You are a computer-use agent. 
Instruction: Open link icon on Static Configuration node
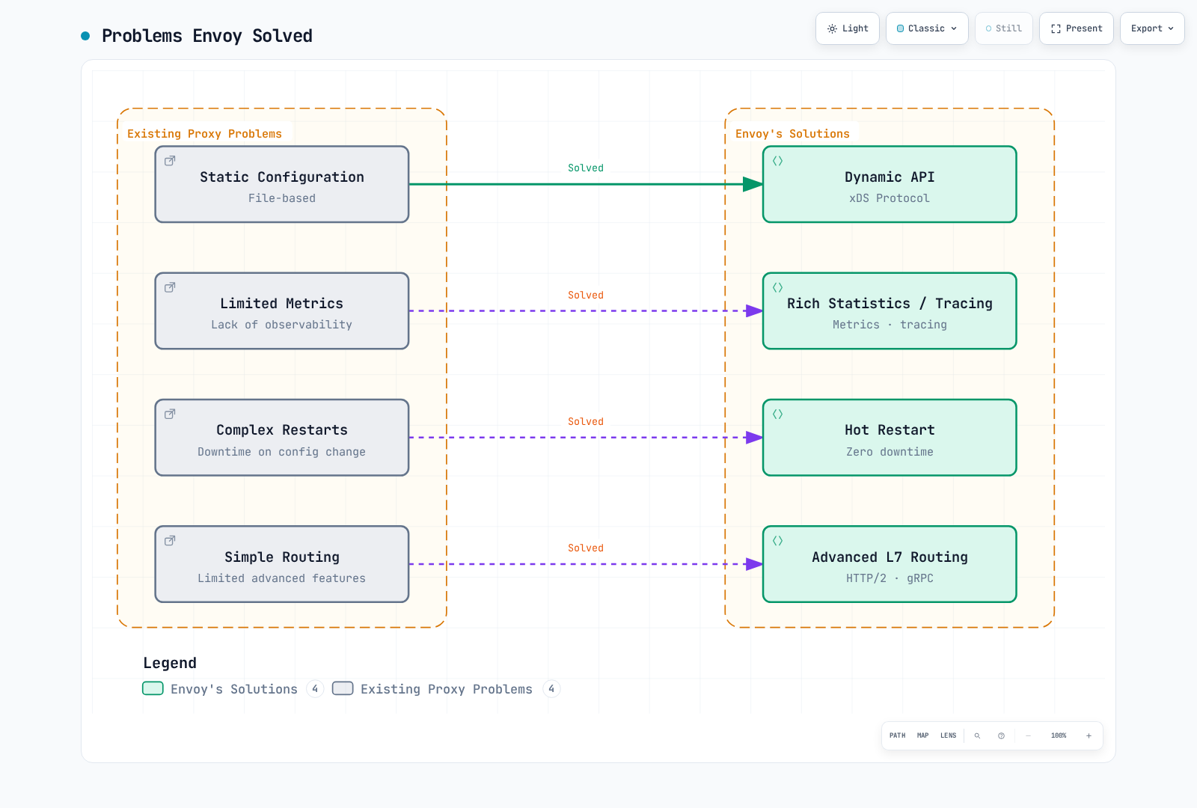click(x=170, y=161)
